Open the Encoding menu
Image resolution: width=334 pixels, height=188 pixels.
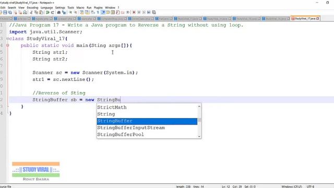point(32,8)
